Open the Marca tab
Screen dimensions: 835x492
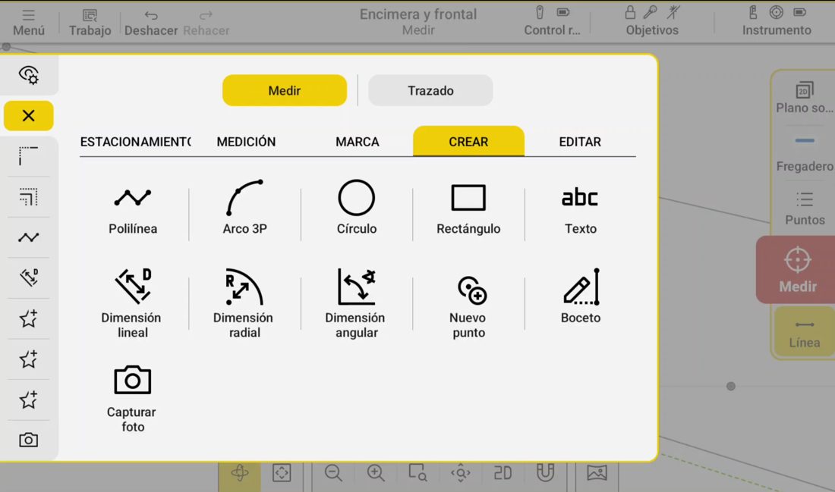[x=358, y=142]
